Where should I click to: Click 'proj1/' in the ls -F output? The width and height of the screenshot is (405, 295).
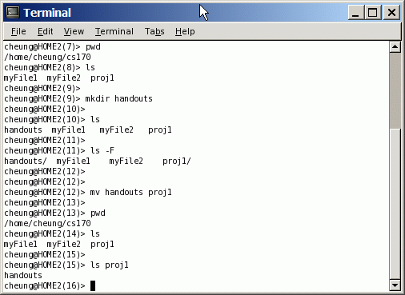177,161
